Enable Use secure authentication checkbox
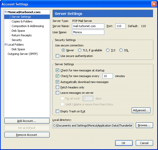Image resolution: width=158 pixels, height=150 pixels. (x=58, y=56)
